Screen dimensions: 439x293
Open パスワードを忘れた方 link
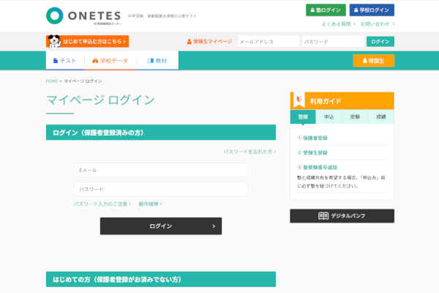(249, 152)
